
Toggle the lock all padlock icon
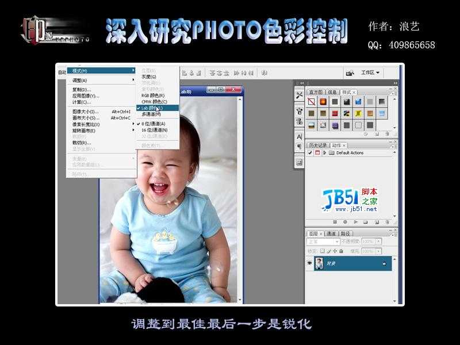341,251
